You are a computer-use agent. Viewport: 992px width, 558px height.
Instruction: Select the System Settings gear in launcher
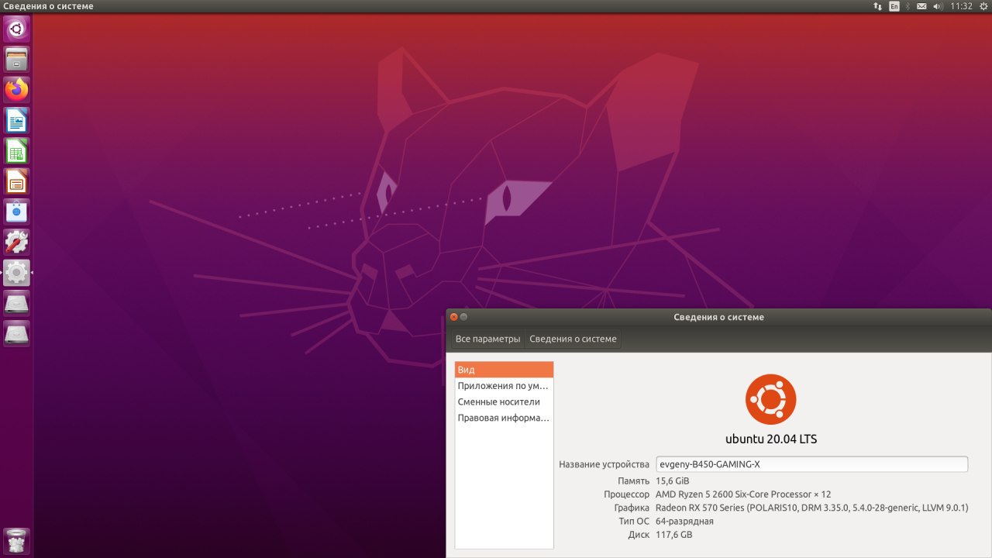tap(16, 272)
